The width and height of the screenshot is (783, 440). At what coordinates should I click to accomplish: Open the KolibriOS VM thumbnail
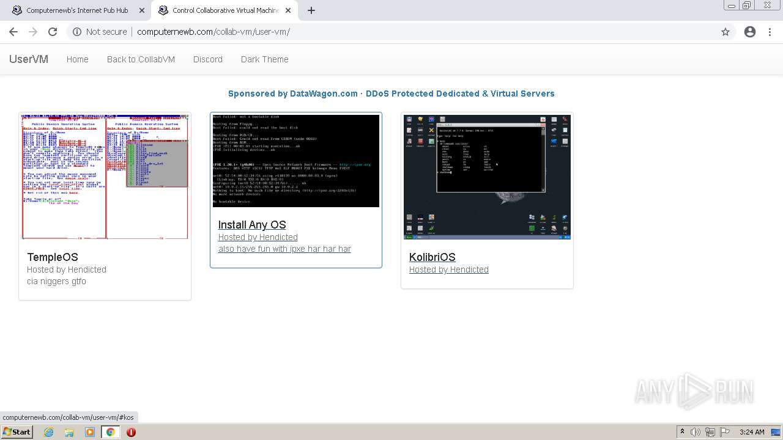click(487, 177)
